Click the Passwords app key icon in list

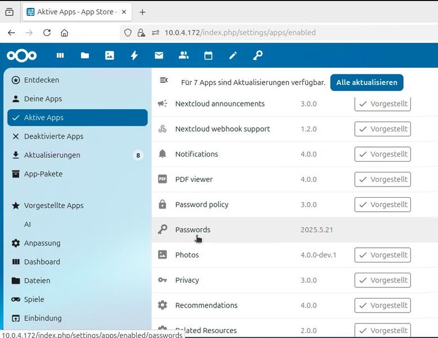pyautogui.click(x=162, y=229)
